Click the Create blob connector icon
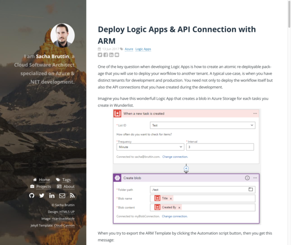This screenshot has width=291, height=245. pos(117,178)
